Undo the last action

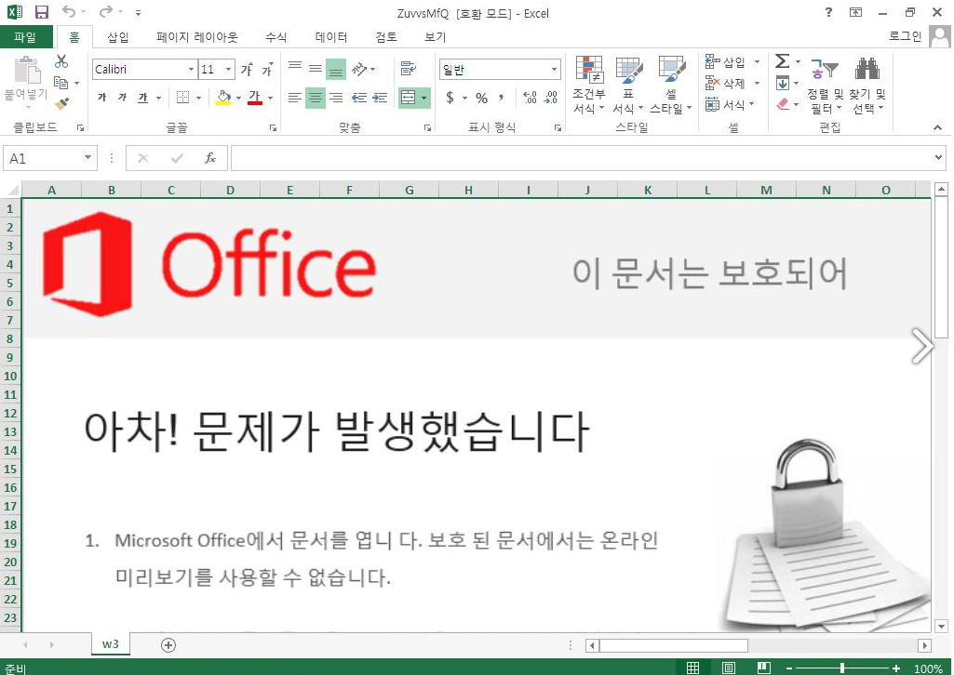click(69, 11)
